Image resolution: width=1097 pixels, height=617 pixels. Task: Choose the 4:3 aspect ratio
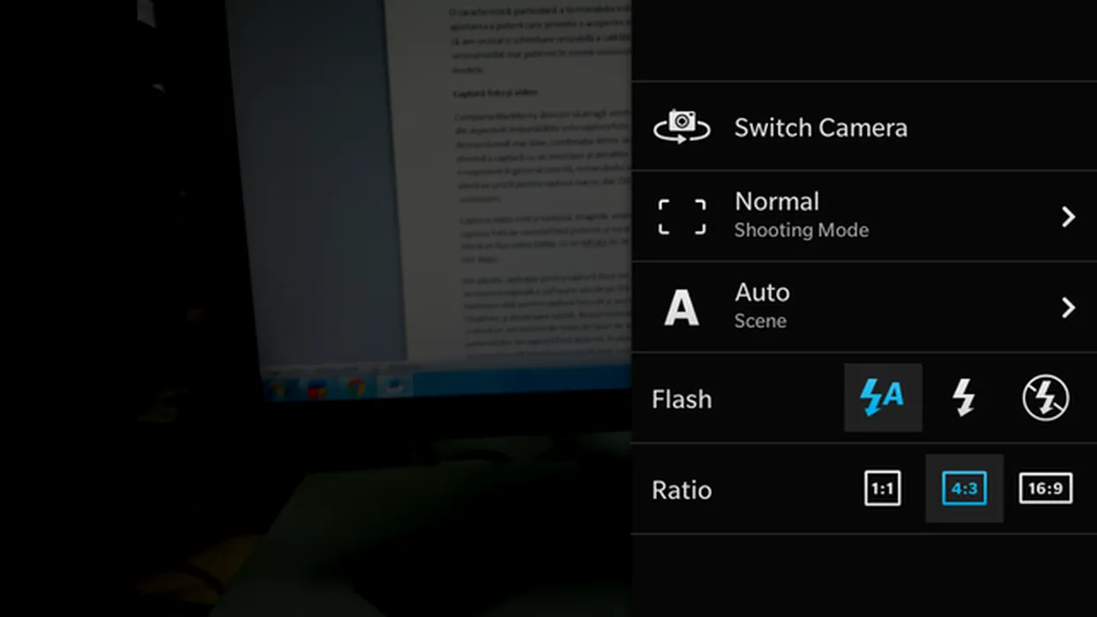coord(964,488)
